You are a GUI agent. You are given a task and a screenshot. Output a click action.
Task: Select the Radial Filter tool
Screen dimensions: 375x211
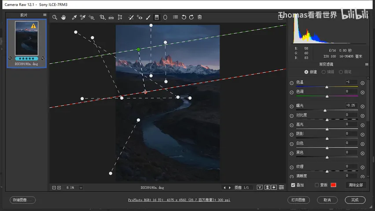tap(165, 17)
